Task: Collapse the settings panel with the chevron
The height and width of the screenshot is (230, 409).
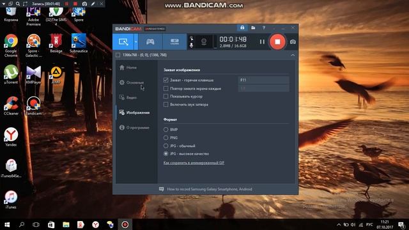Action: tap(293, 55)
